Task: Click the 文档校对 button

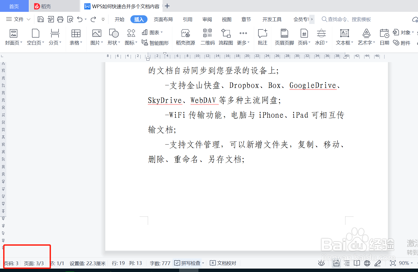Action: pyautogui.click(x=223, y=263)
